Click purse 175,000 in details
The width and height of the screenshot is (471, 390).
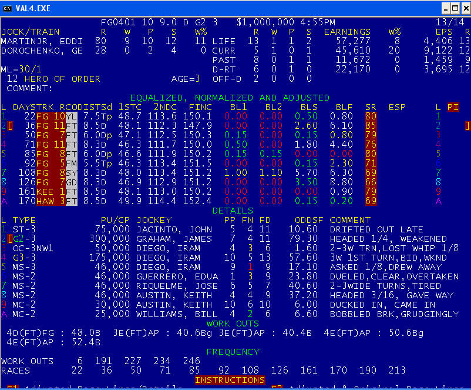click(110, 258)
